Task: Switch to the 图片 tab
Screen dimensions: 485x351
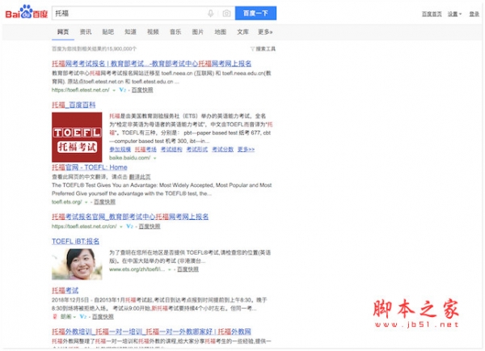Action: [x=198, y=32]
